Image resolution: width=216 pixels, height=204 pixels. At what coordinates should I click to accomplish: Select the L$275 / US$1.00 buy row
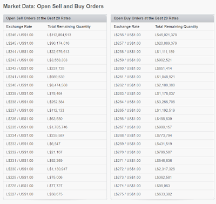pos(163,194)
